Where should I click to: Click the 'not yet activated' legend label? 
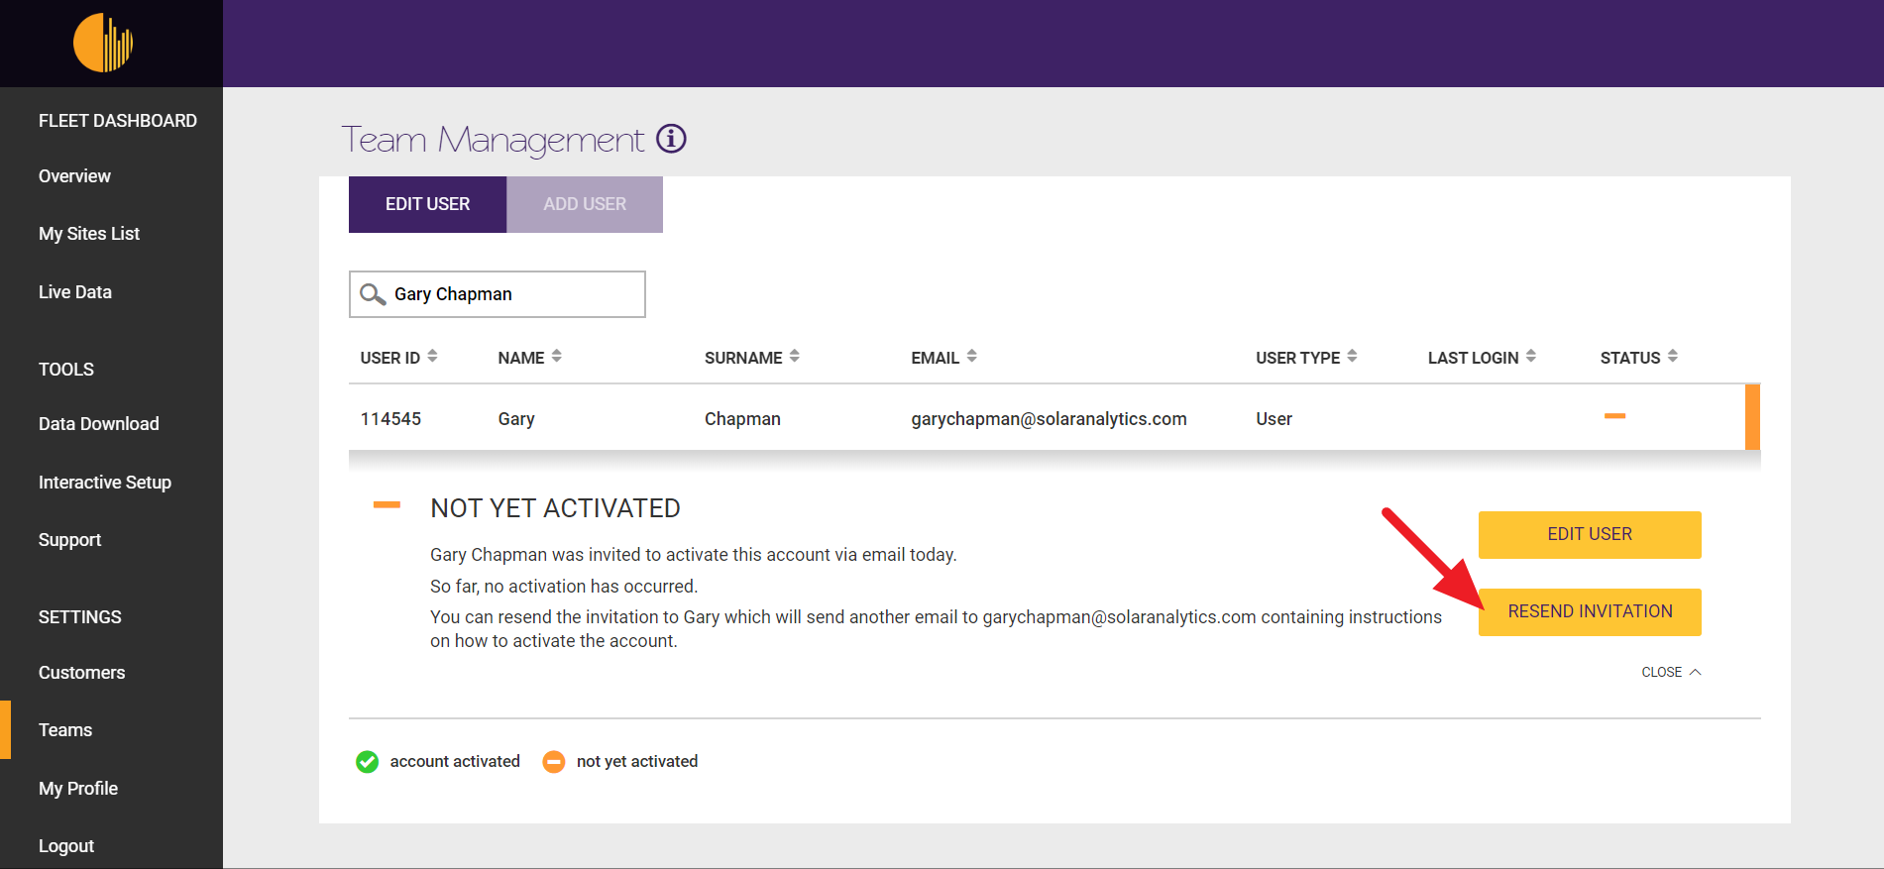click(637, 761)
